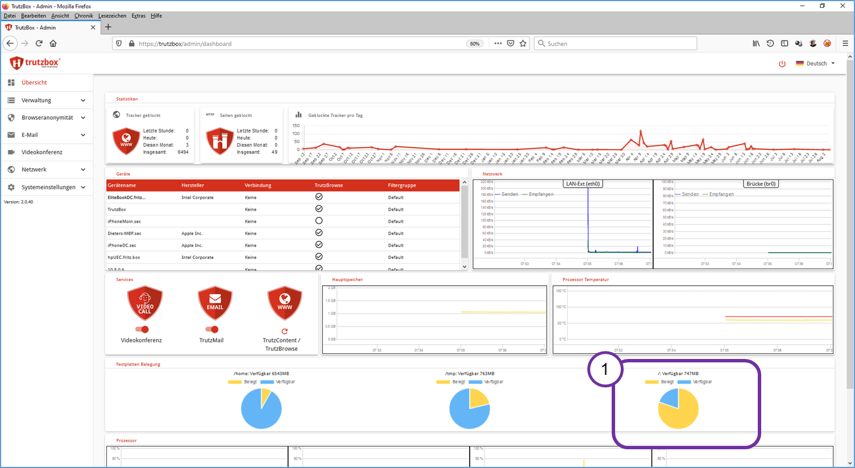Click the /home disk usage pie chart
This screenshot has width=855, height=468.
pos(262,408)
